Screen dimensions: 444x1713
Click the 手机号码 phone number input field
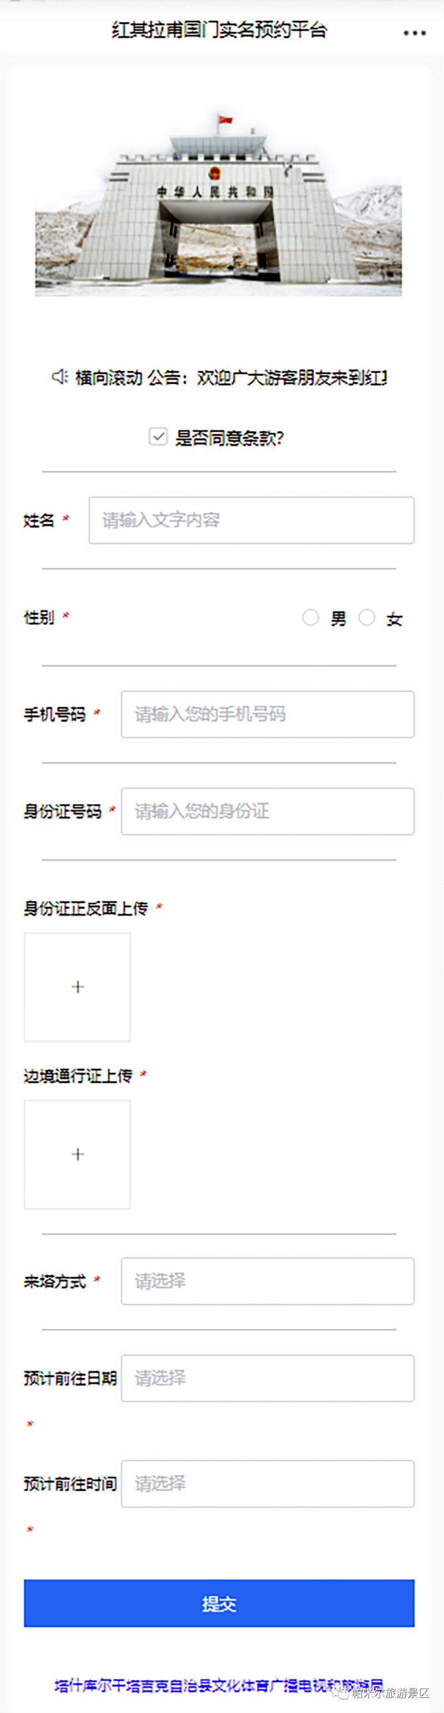267,714
